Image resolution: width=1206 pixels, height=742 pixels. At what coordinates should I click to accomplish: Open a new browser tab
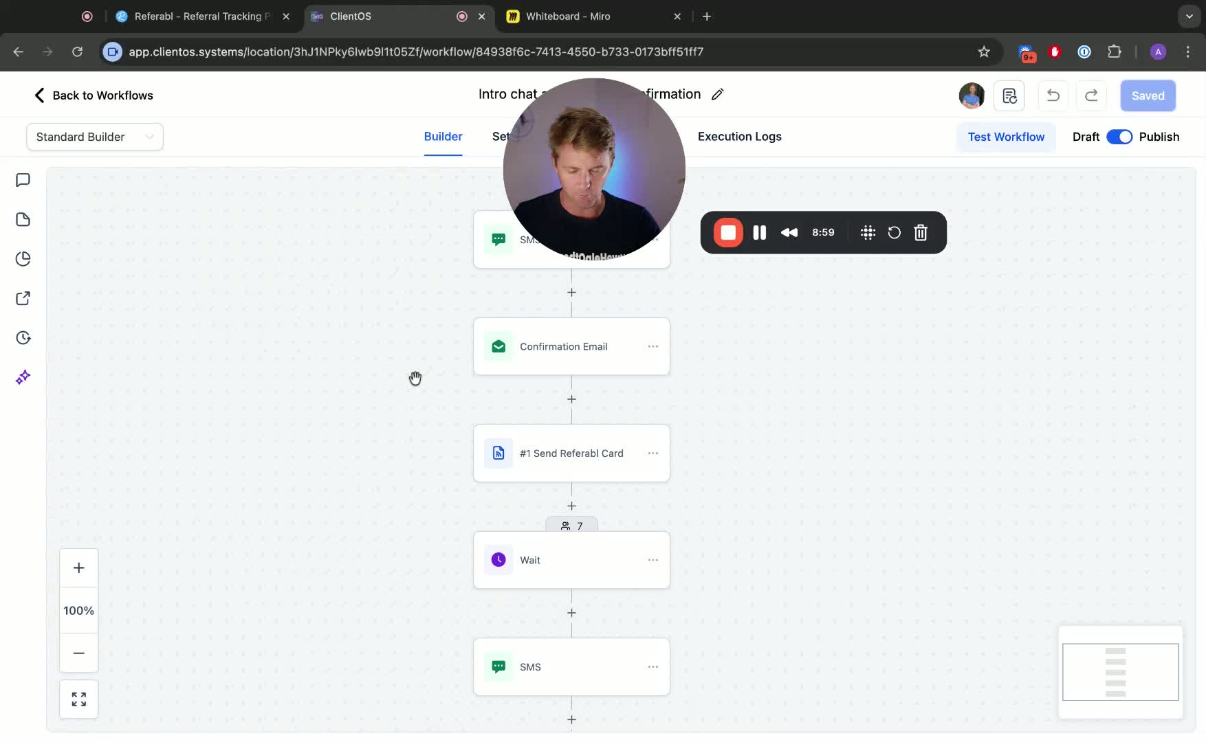(x=707, y=16)
